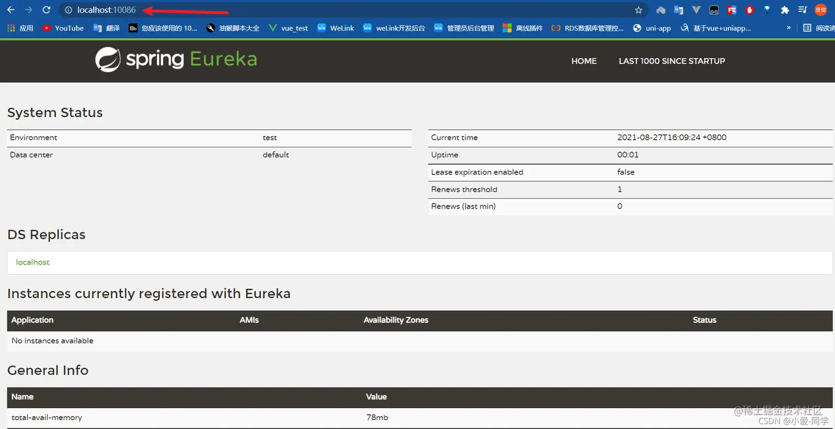Bookmark this page with the star
The image size is (835, 429).
(639, 10)
